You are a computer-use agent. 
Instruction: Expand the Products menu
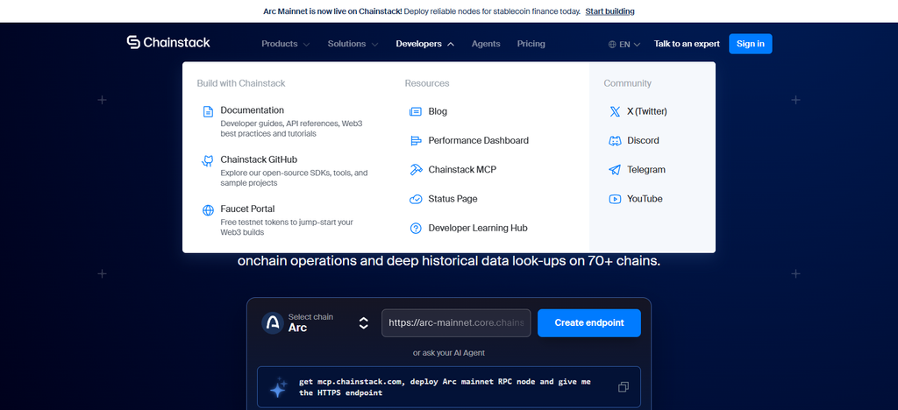point(285,44)
